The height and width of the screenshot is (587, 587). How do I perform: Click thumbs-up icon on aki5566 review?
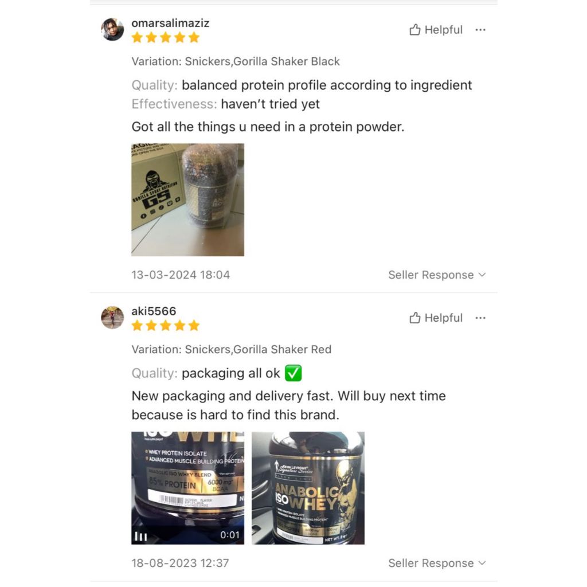click(414, 318)
